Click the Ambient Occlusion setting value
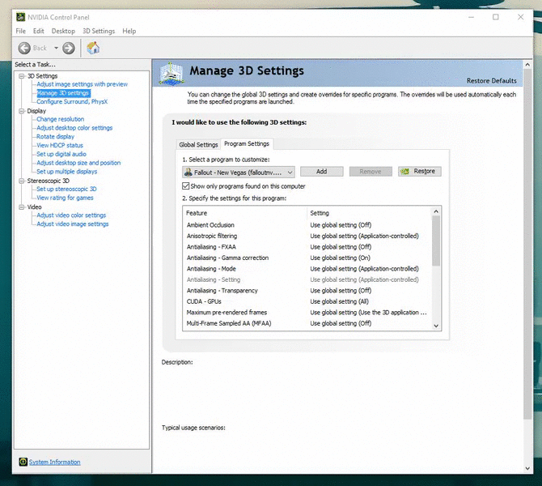This screenshot has height=486, width=542. click(x=341, y=225)
